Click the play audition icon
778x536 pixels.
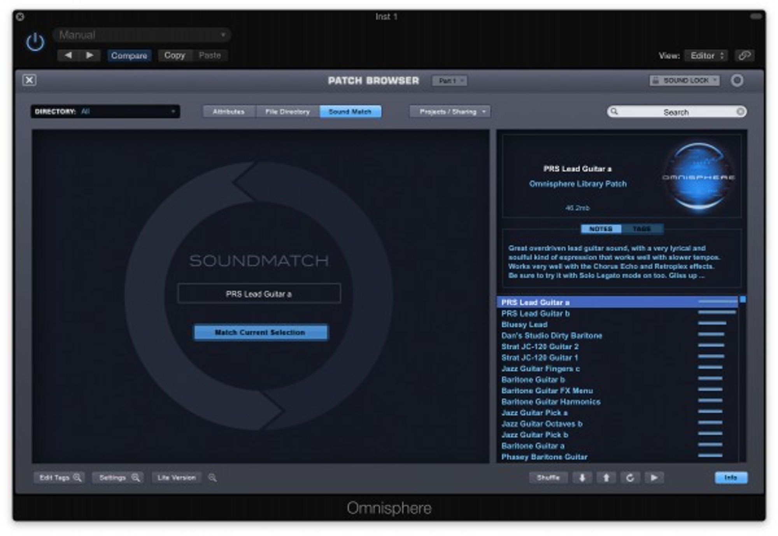[654, 478]
